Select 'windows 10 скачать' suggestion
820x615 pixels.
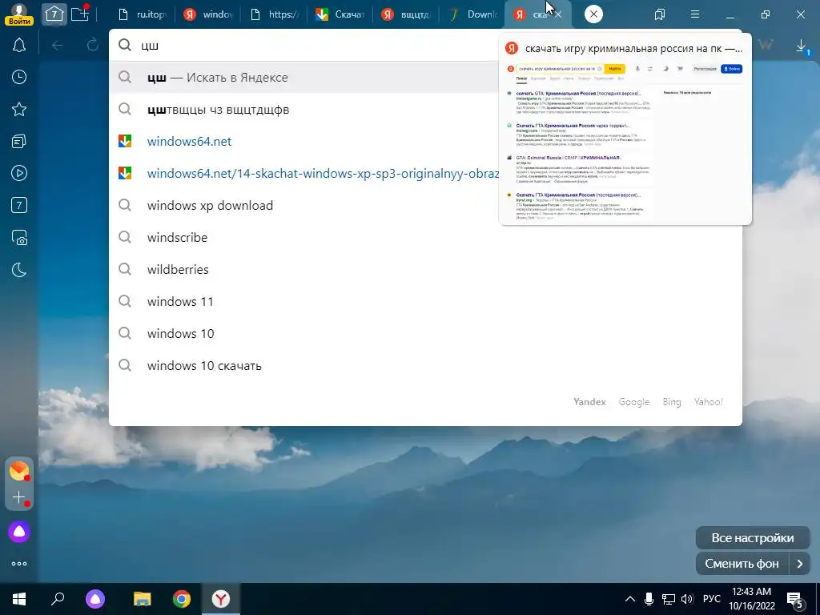point(425,365)
